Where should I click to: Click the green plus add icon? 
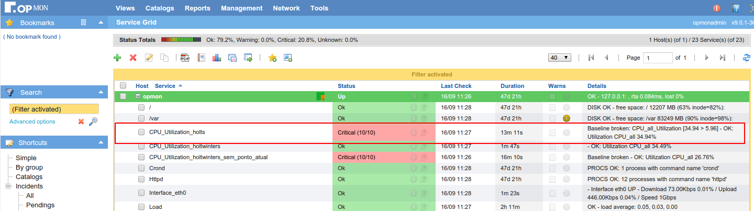tap(117, 58)
